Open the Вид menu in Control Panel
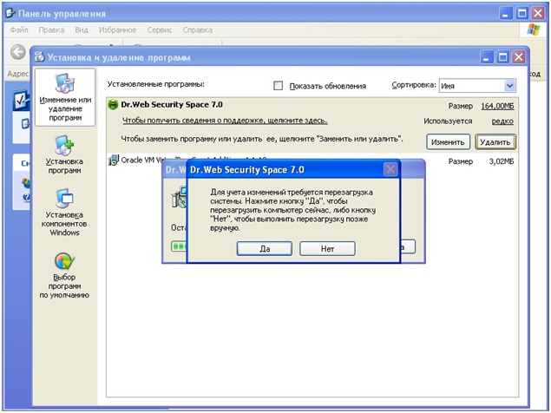 pos(82,29)
